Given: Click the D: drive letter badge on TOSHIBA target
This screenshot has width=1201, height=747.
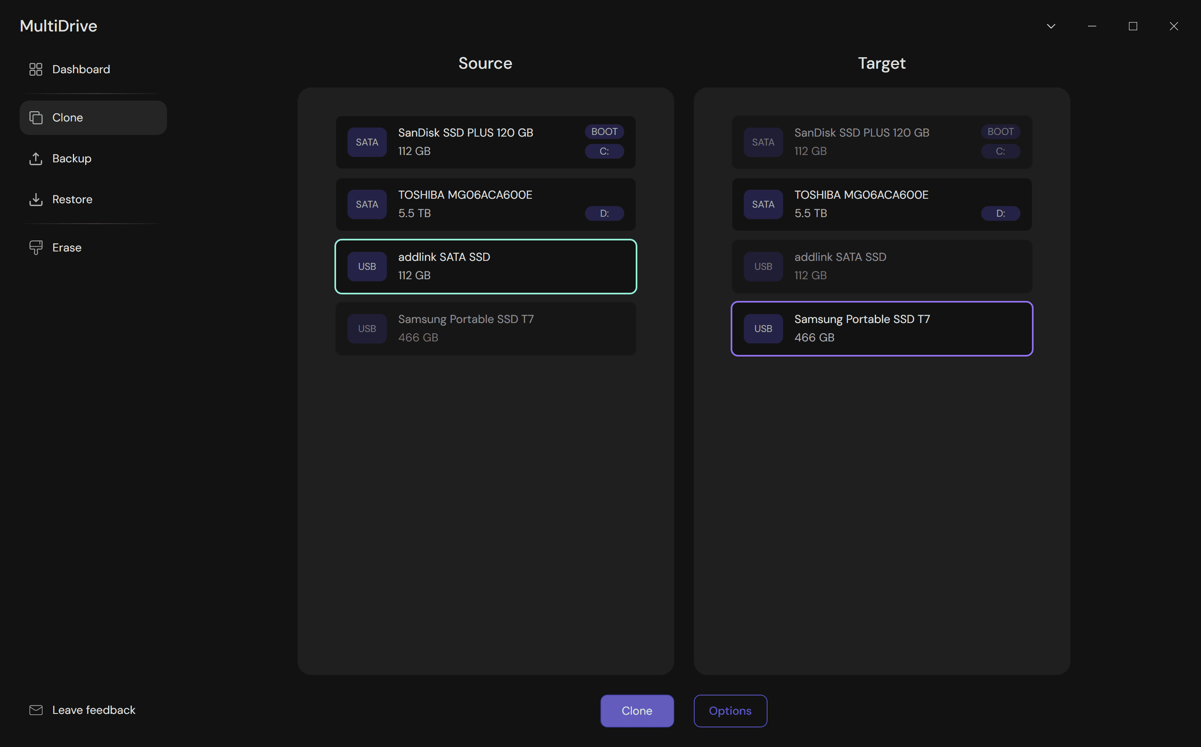Looking at the screenshot, I should (1000, 213).
